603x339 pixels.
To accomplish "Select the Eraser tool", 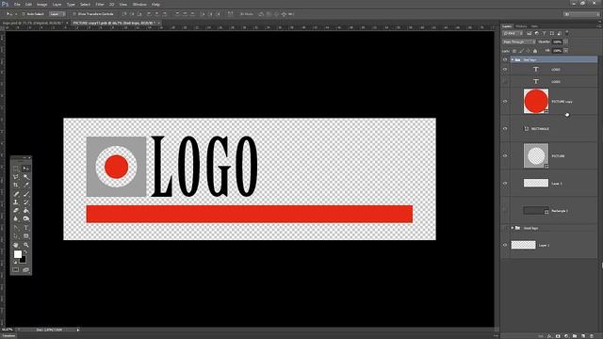I will 16,211.
